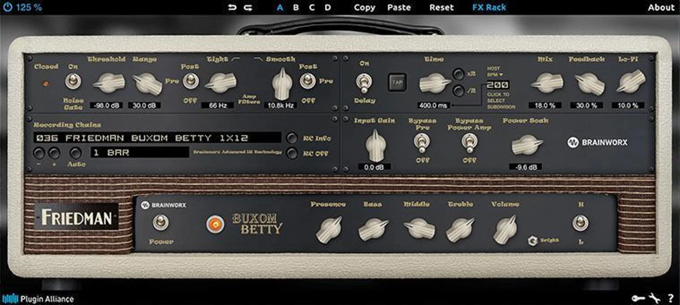Click the 400.0 ms delay time value

pyautogui.click(x=433, y=106)
